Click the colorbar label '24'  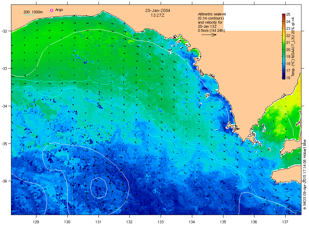click(288, 22)
